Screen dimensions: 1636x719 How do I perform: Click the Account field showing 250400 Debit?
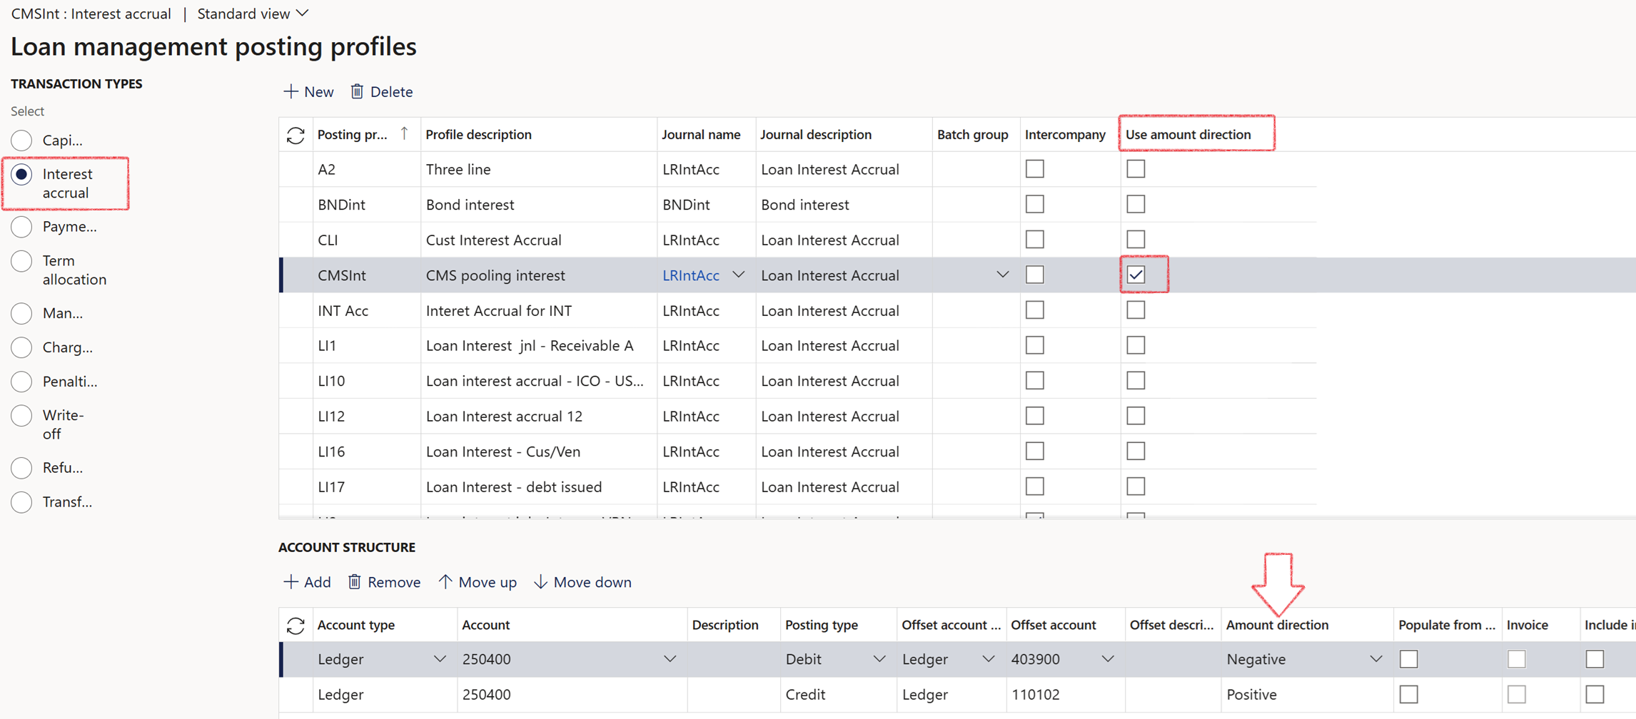[x=557, y=659]
